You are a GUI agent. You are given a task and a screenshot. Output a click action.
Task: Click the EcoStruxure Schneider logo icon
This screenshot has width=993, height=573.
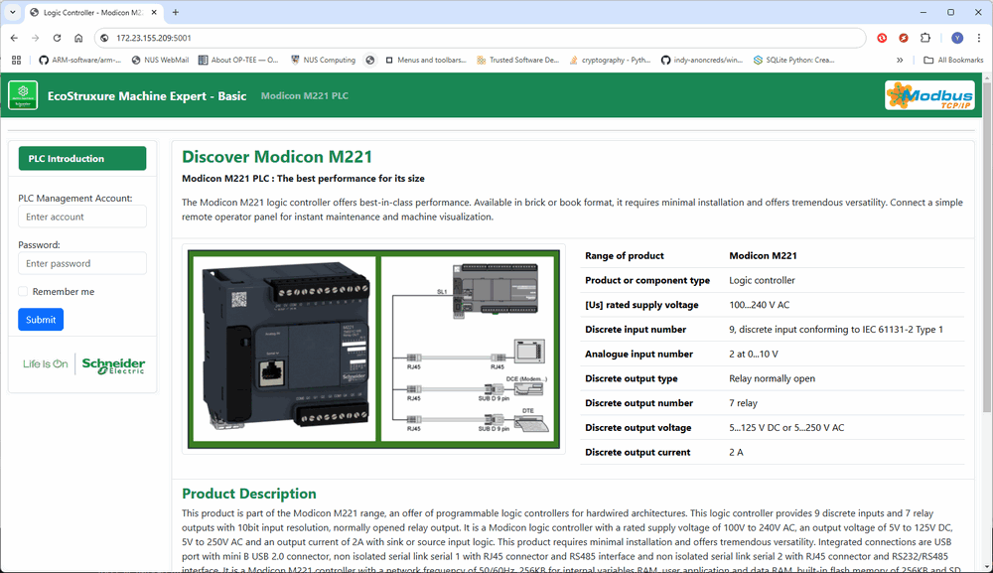23,95
